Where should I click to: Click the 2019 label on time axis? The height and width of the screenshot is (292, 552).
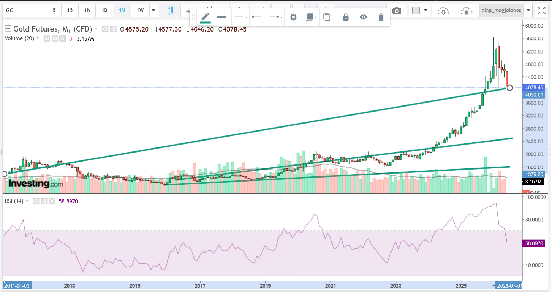[265, 286]
